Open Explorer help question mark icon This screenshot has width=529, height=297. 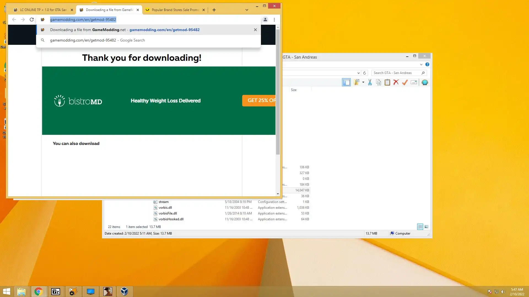click(x=427, y=64)
